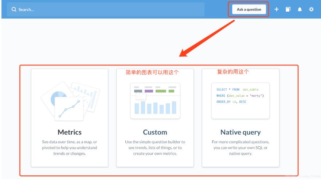Click the blue bar chart in Custom card

155,107
